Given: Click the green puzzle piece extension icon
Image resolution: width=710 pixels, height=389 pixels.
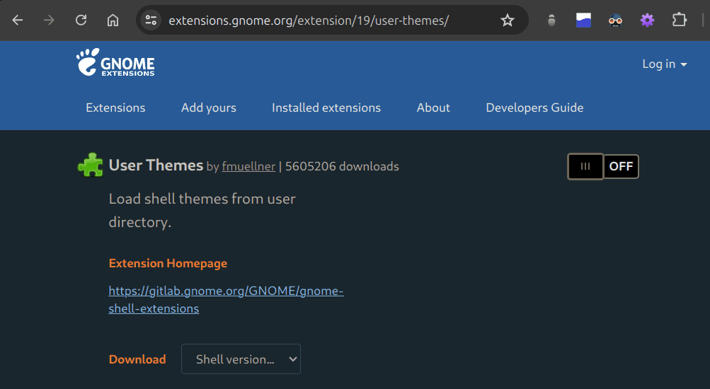Looking at the screenshot, I should coord(90,166).
